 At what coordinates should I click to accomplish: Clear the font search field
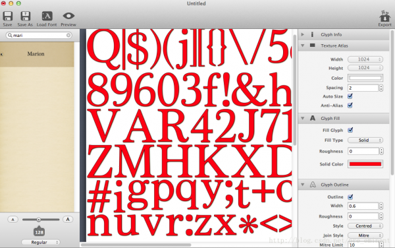pos(68,36)
